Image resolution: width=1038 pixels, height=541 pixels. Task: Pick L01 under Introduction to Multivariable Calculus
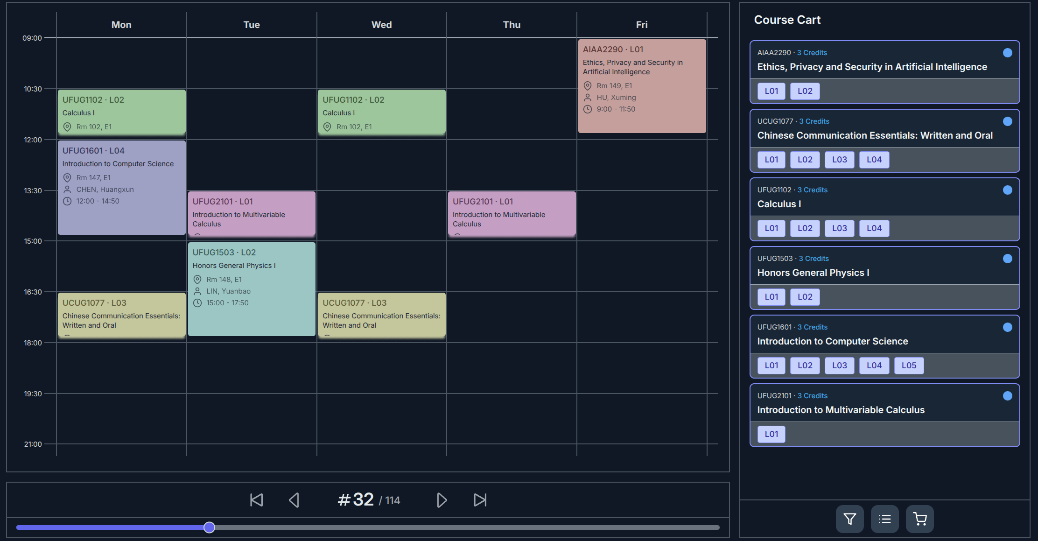(771, 434)
